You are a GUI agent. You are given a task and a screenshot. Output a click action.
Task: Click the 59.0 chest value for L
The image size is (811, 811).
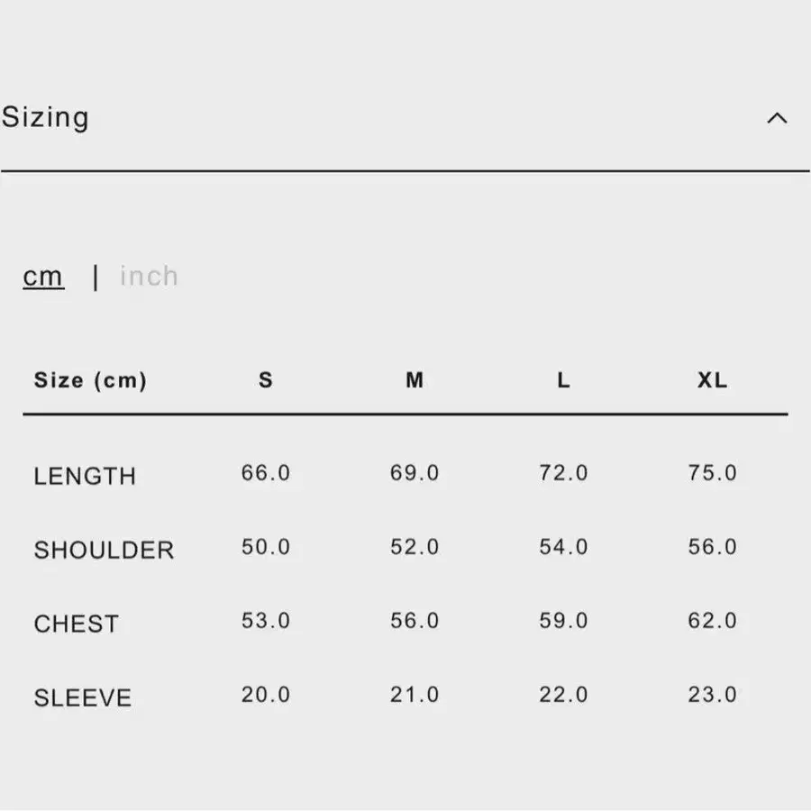point(563,621)
